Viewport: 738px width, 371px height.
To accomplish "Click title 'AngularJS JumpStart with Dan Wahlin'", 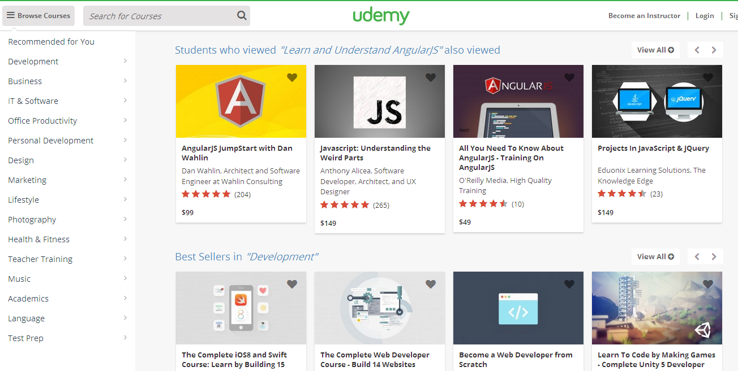I will [x=237, y=153].
